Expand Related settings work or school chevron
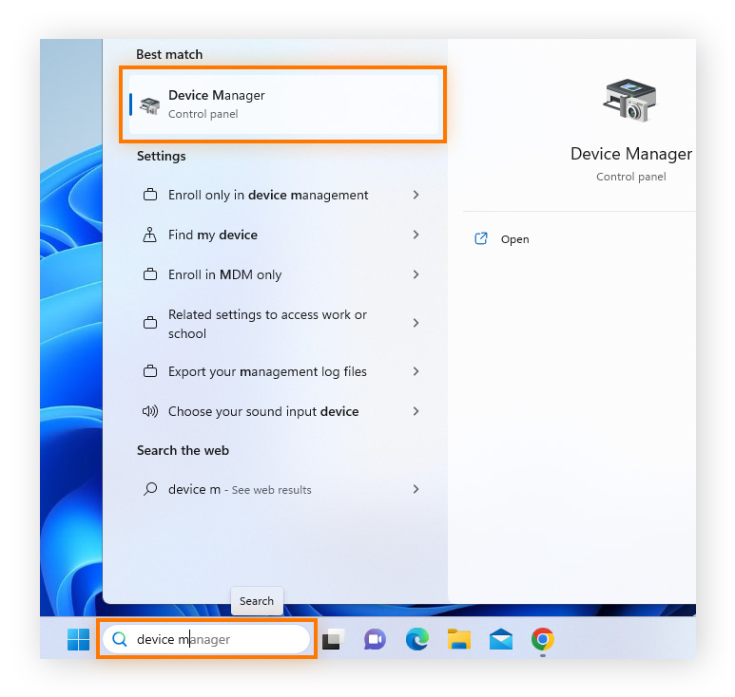The image size is (735, 697). coord(416,323)
